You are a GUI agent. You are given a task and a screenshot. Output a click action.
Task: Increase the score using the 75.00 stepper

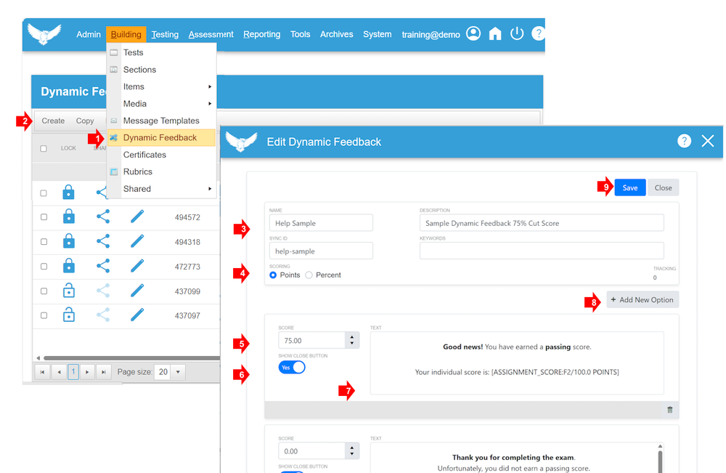click(x=351, y=336)
